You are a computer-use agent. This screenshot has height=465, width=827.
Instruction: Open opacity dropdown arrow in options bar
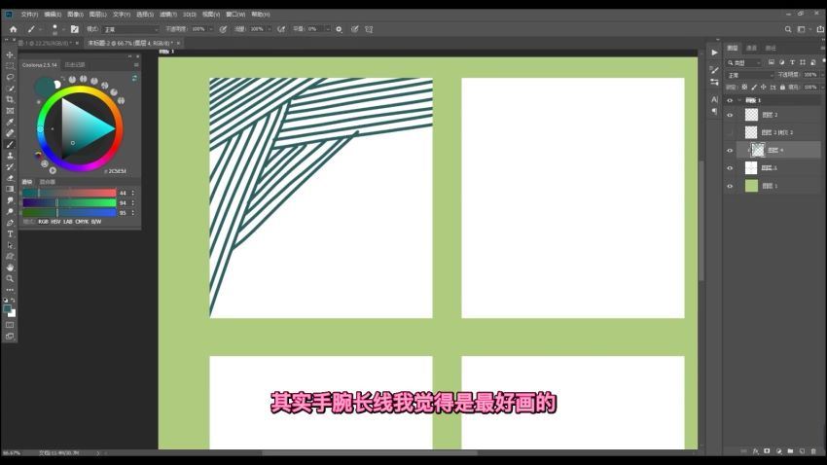(x=210, y=29)
